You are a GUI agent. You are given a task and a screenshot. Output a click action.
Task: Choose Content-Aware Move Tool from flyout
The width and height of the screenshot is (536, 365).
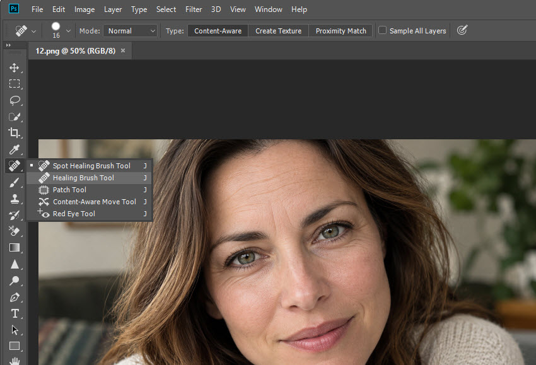coord(89,202)
